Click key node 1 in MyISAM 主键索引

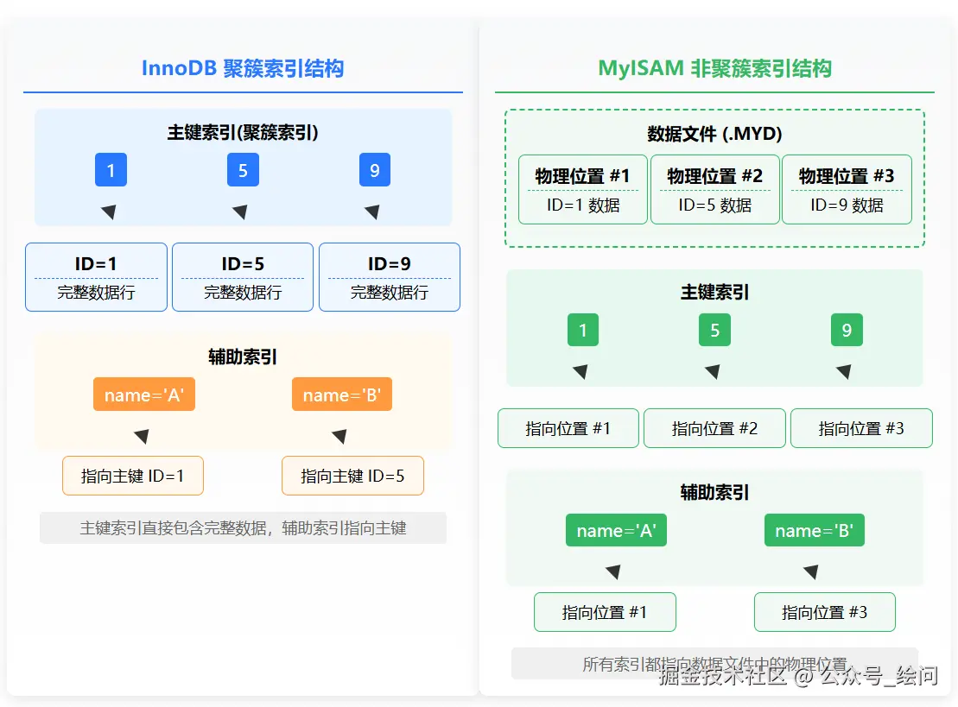tap(583, 329)
